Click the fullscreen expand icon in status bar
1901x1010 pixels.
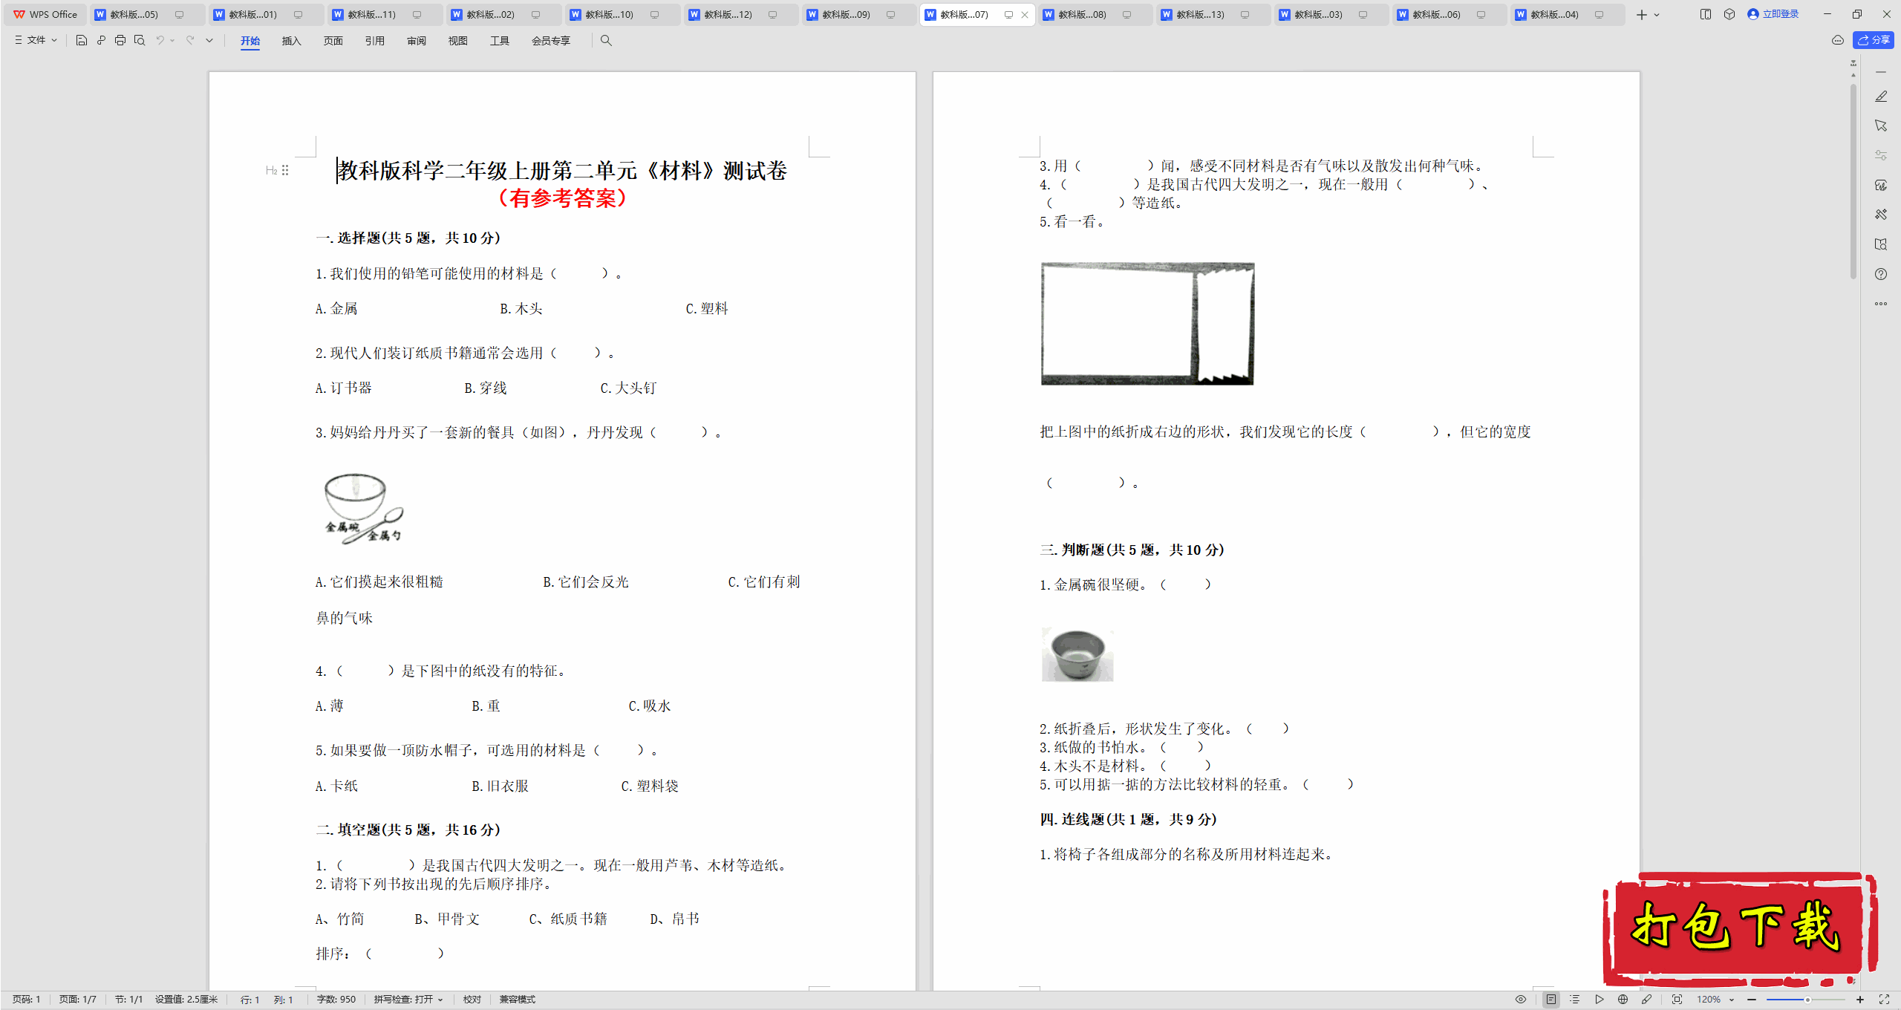(1884, 1000)
